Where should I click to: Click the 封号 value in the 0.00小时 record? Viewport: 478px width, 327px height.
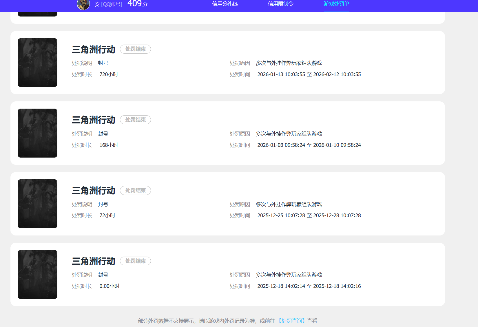[103, 275]
